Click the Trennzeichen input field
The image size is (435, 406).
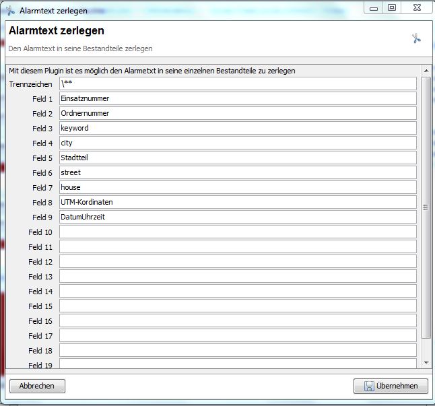pyautogui.click(x=238, y=83)
